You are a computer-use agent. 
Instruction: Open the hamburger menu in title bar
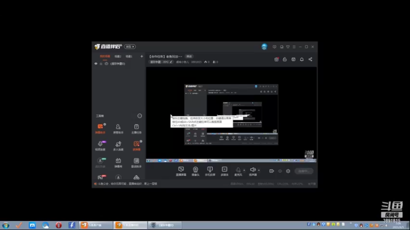(x=294, y=47)
